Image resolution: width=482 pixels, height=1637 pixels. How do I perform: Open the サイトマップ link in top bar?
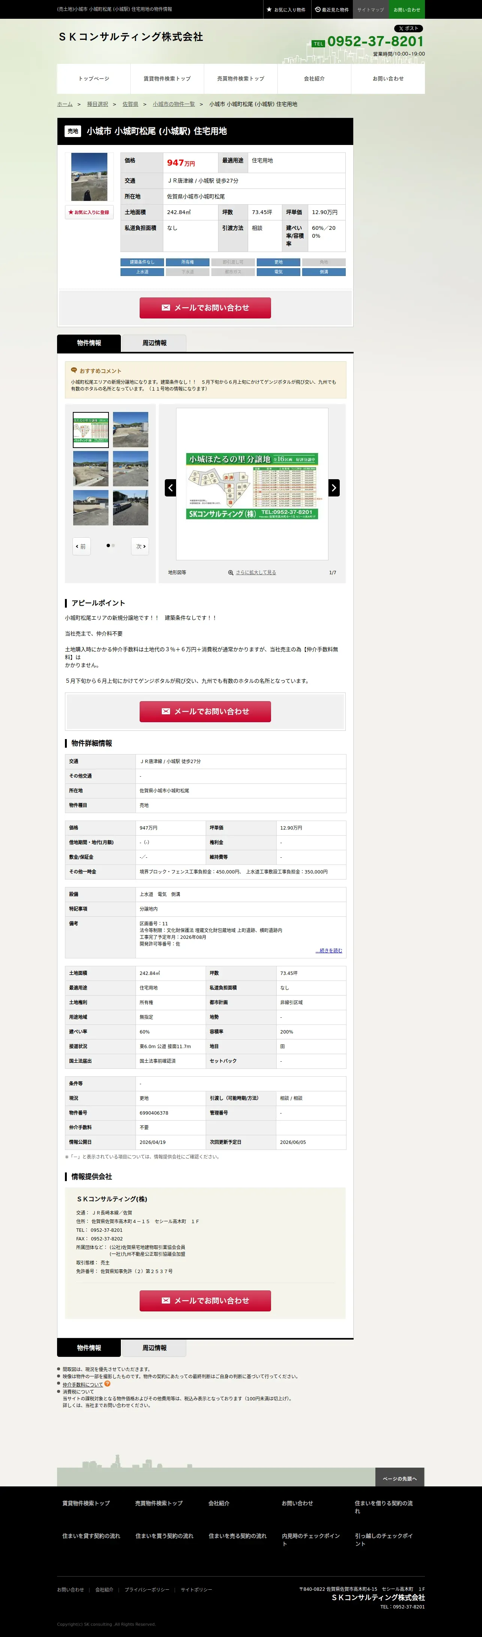point(370,9)
